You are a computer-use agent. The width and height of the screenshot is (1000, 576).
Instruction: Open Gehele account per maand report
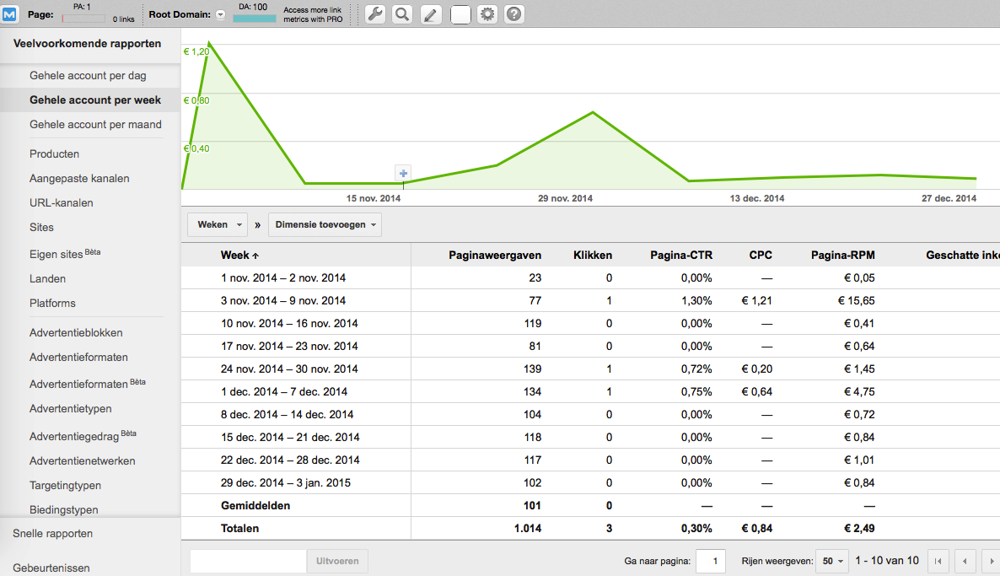coord(95,124)
